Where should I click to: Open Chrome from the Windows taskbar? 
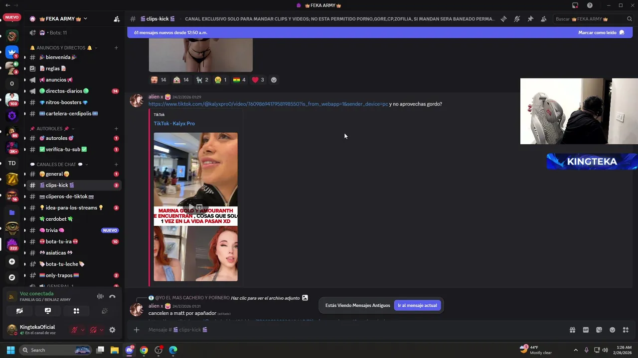(144, 350)
